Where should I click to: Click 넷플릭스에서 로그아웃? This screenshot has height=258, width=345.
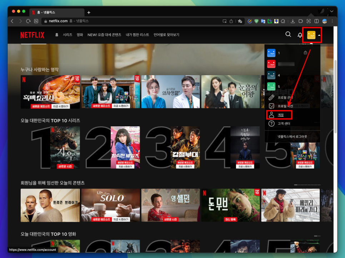292,136
